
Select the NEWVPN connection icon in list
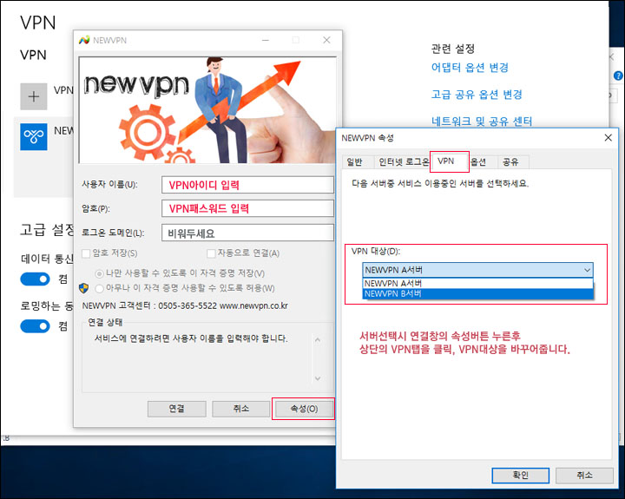(34, 135)
